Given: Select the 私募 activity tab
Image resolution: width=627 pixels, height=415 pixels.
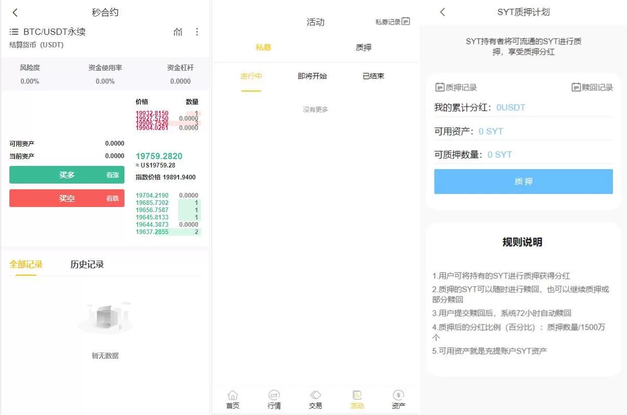Looking at the screenshot, I should point(263,48).
